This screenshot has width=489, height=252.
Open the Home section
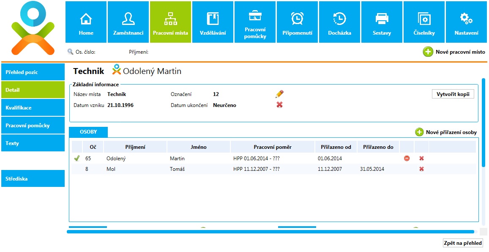click(86, 22)
